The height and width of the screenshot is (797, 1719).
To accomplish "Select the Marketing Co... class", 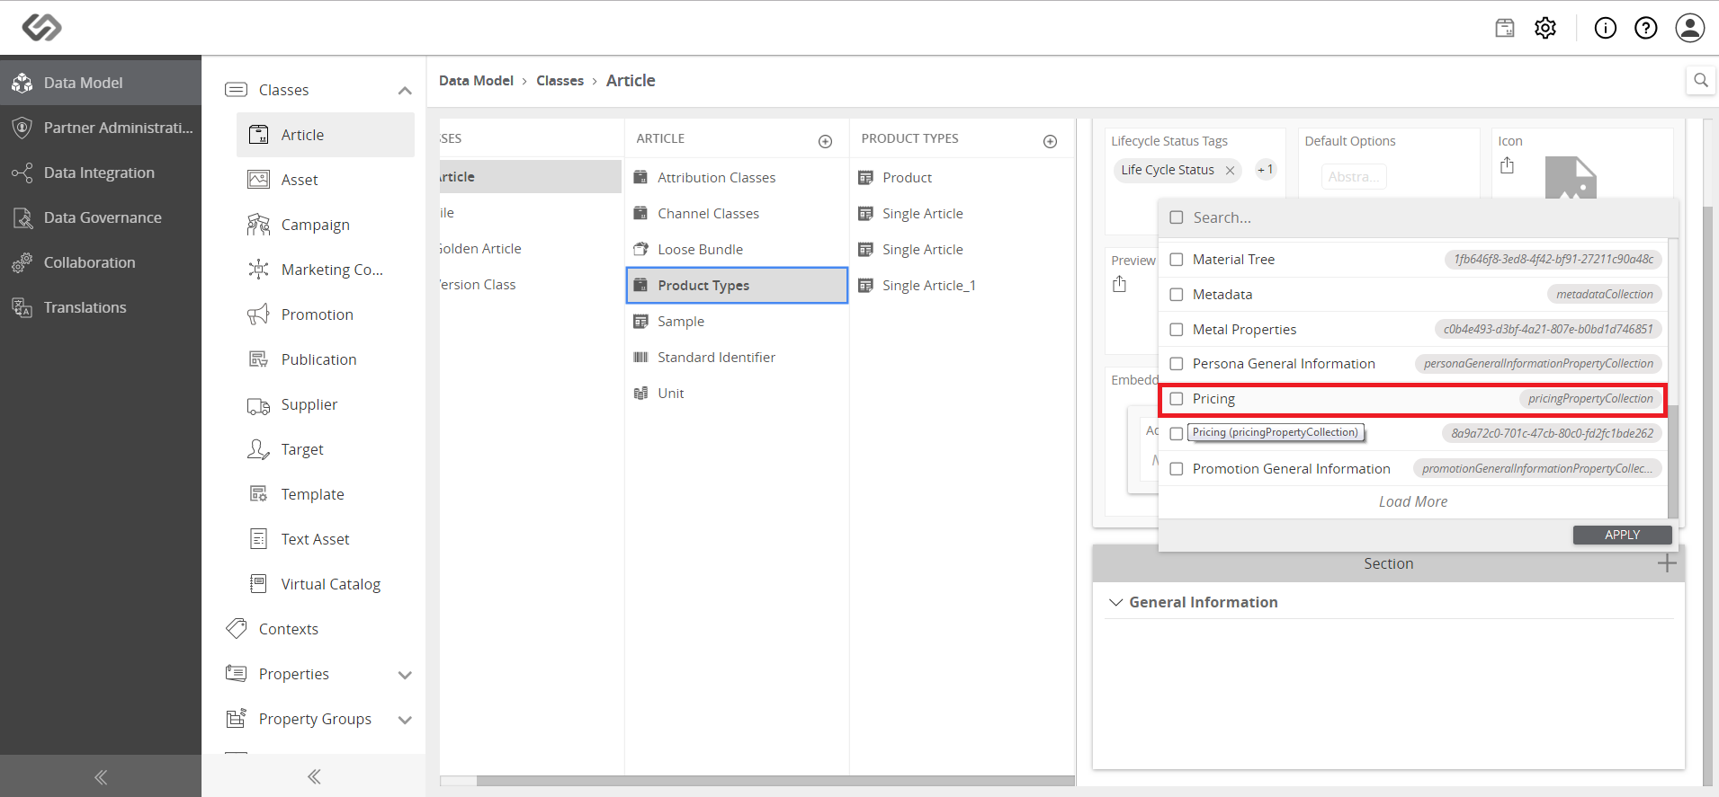I will [326, 270].
